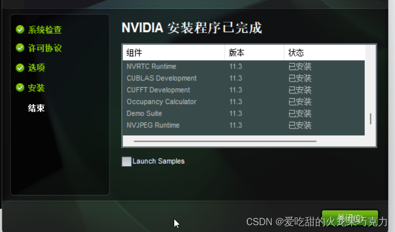The width and height of the screenshot is (395, 232).
Task: Click version 11.3 of Demo Suite
Action: tap(235, 113)
